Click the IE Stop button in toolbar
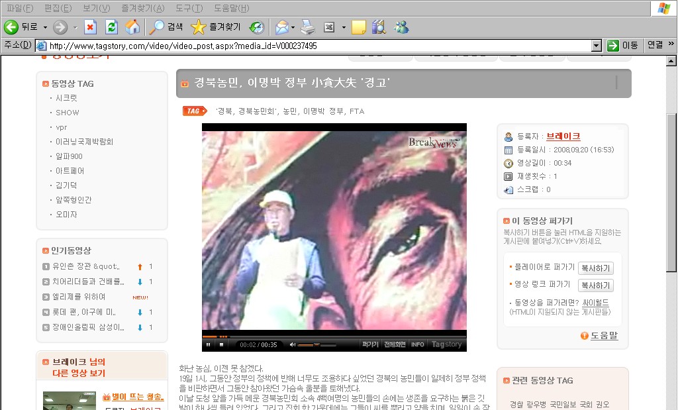Image resolution: width=678 pixels, height=410 pixels. (x=91, y=27)
